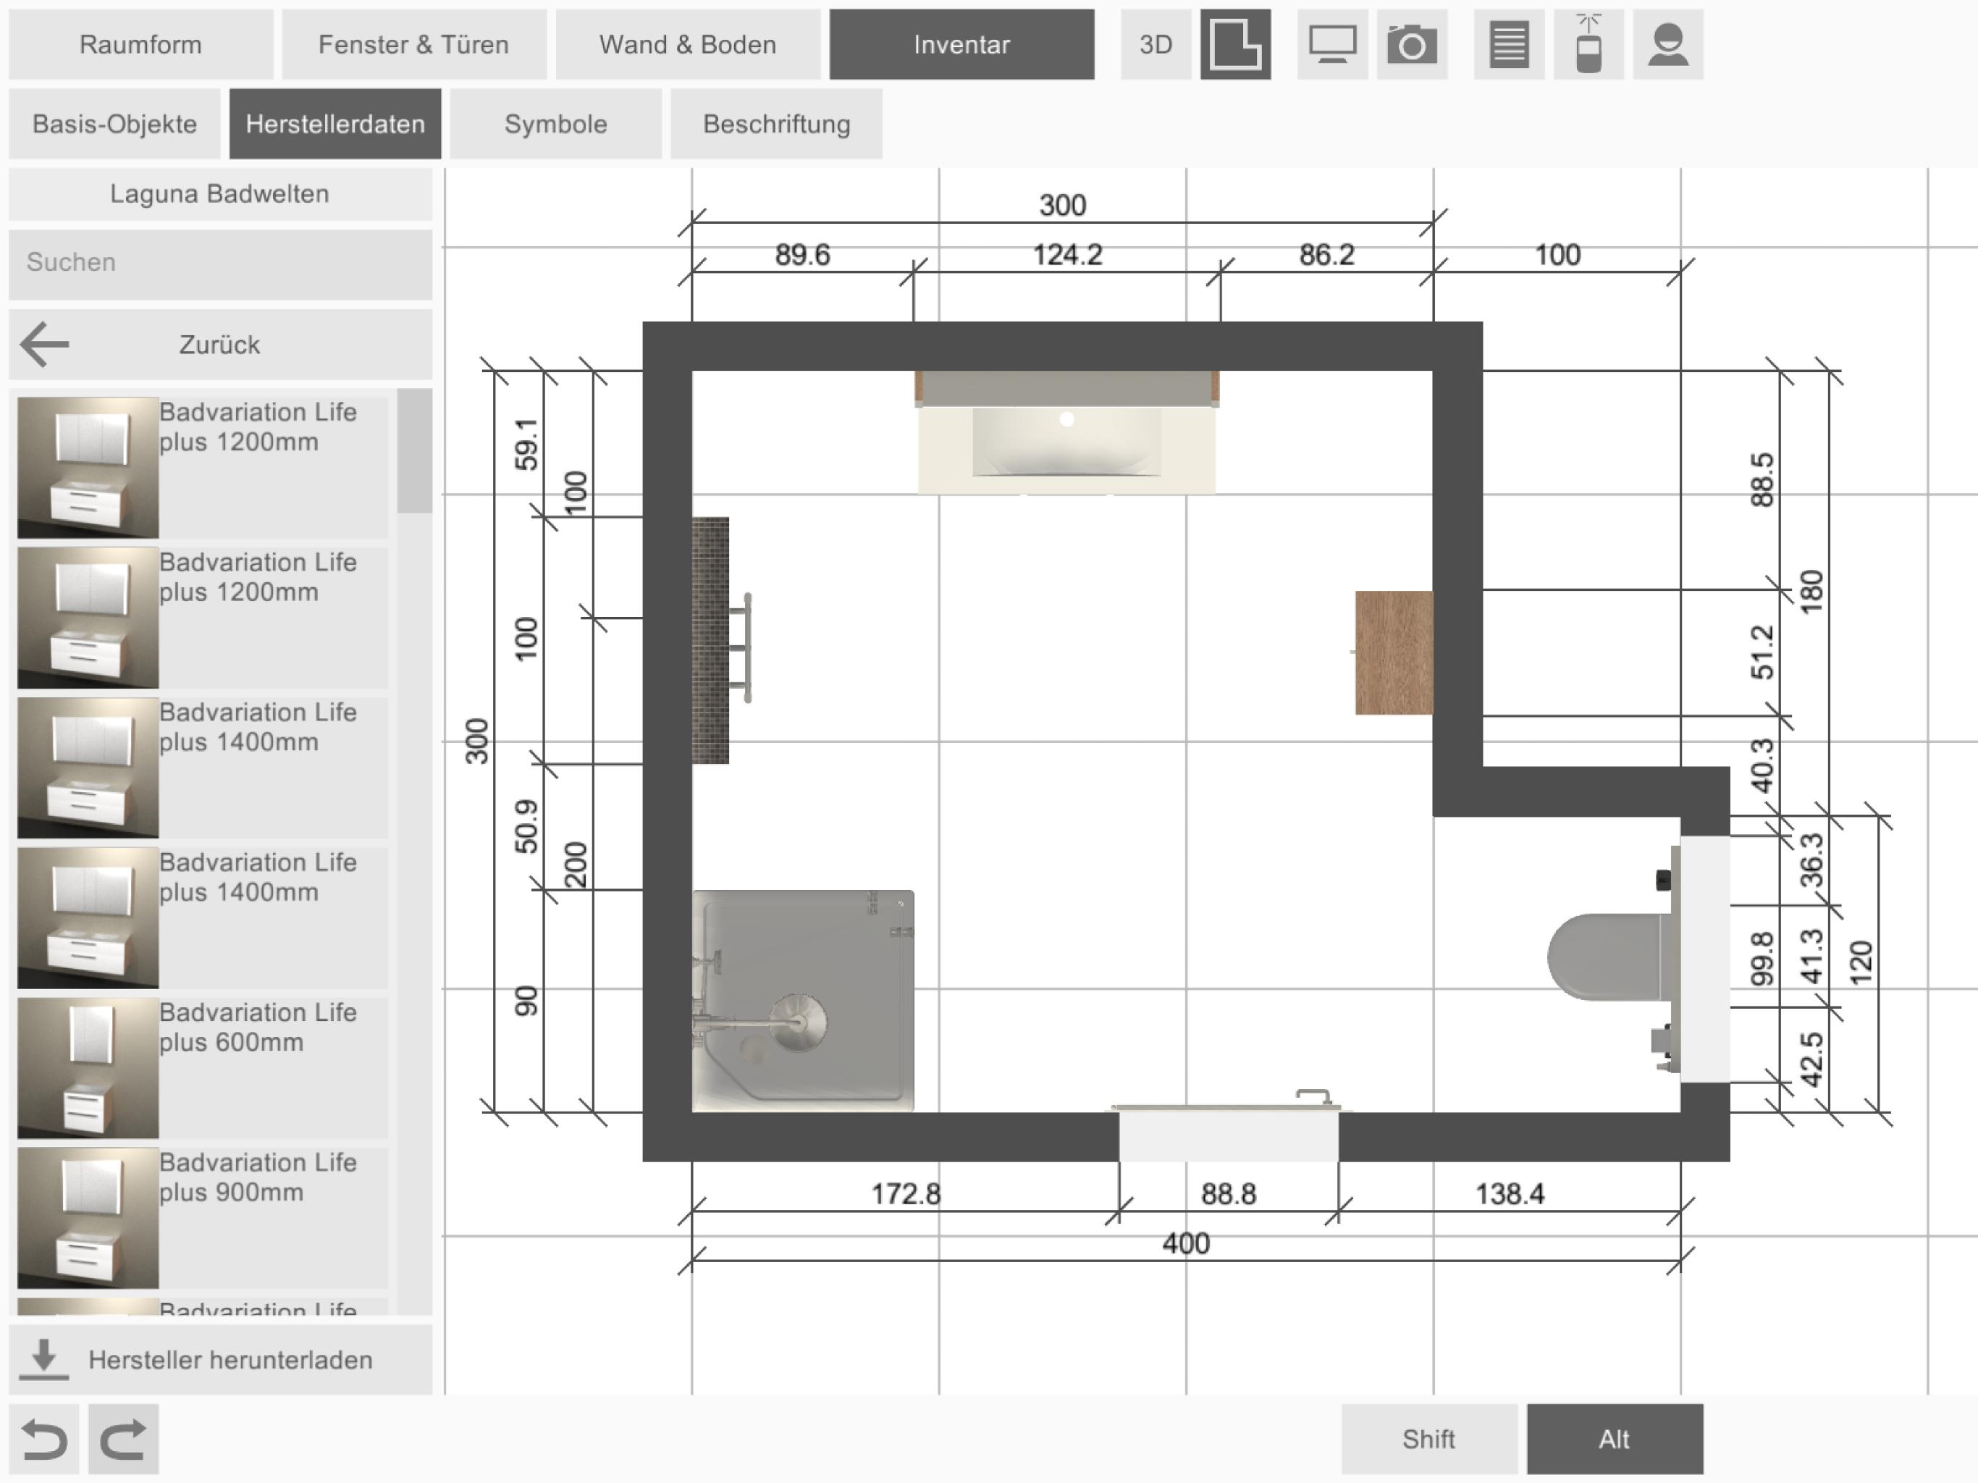Click the 36.3 vertical dimension label
The height and width of the screenshot is (1483, 1978).
tap(1811, 860)
